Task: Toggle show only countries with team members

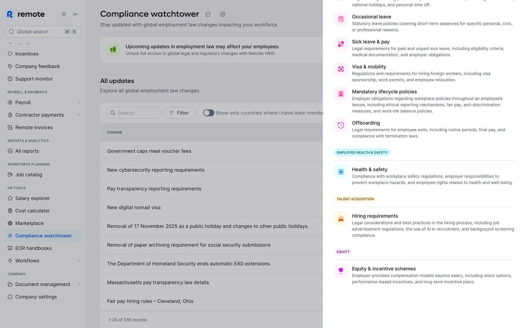Action: point(208,113)
